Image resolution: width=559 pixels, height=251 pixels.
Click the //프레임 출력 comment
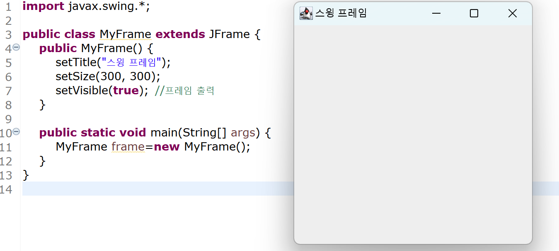pos(184,91)
